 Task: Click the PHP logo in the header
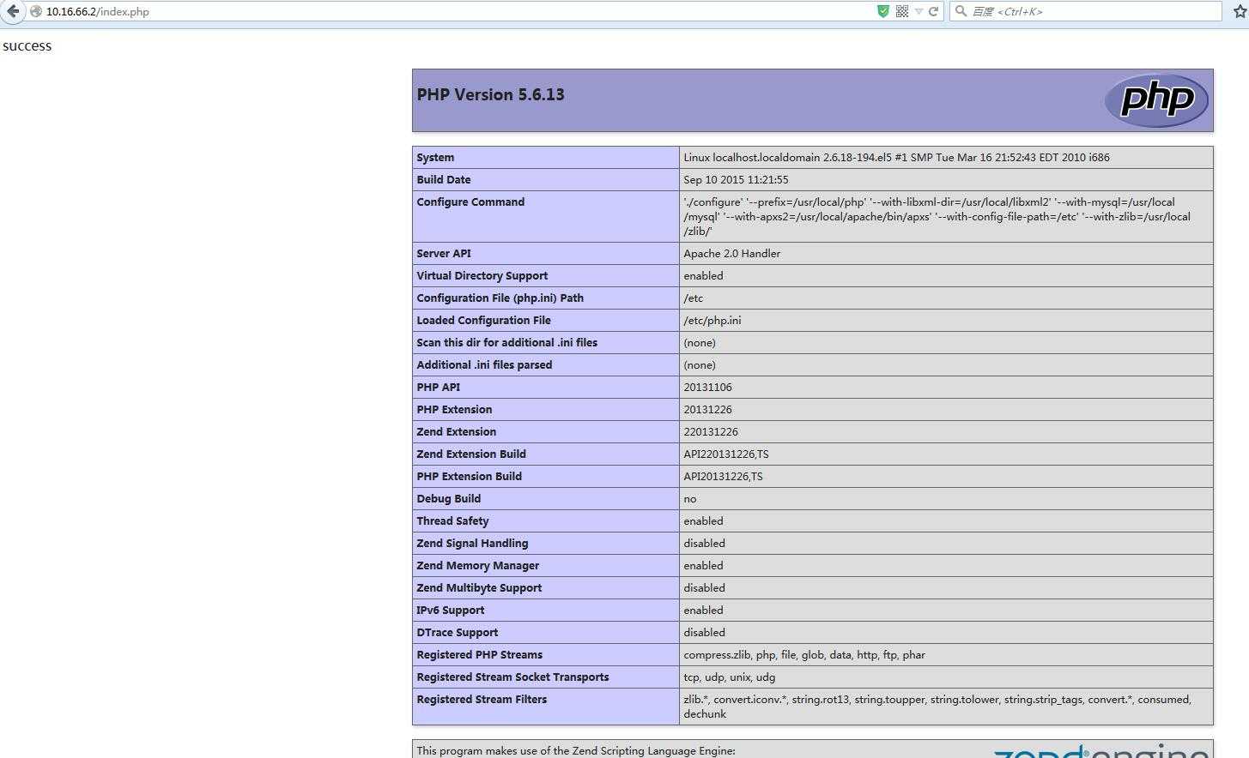coord(1156,100)
